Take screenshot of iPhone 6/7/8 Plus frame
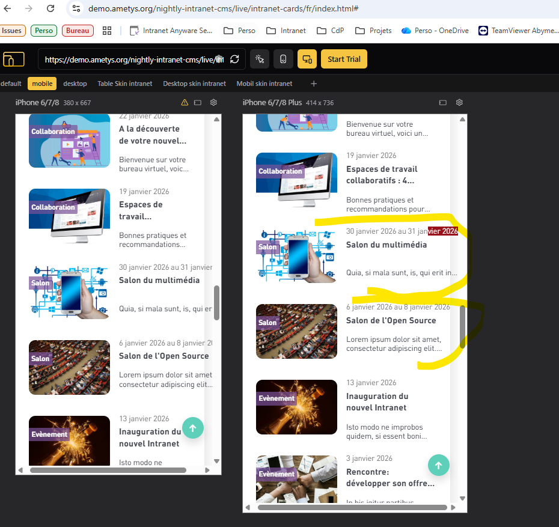 [x=443, y=103]
